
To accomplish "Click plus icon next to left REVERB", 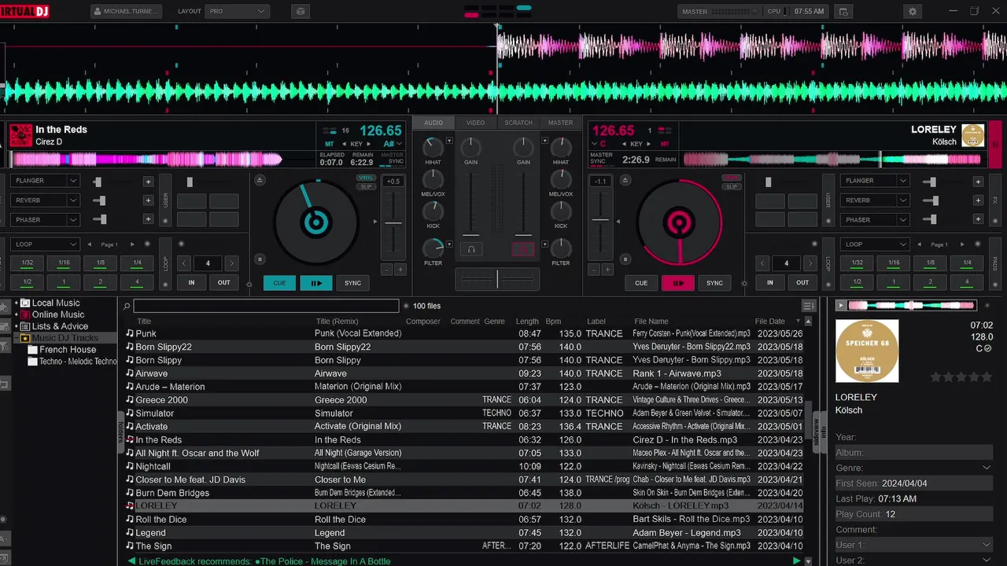I will tap(148, 200).
